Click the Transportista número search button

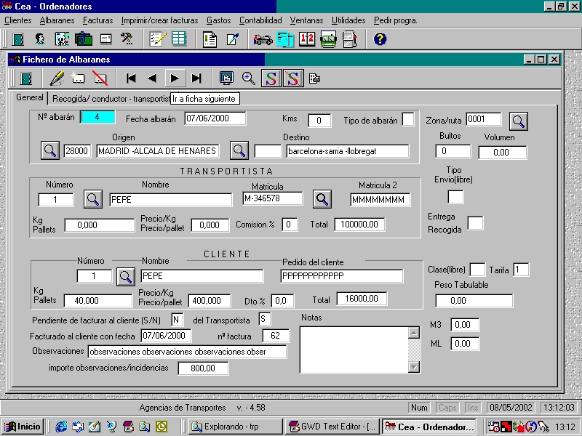94,198
